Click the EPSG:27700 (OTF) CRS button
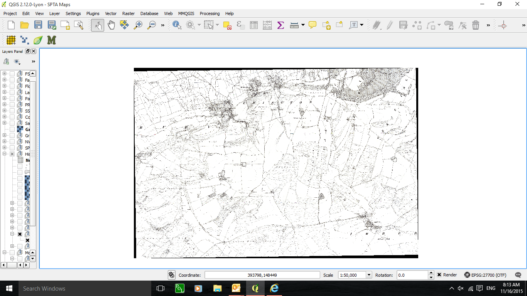 (x=486, y=275)
